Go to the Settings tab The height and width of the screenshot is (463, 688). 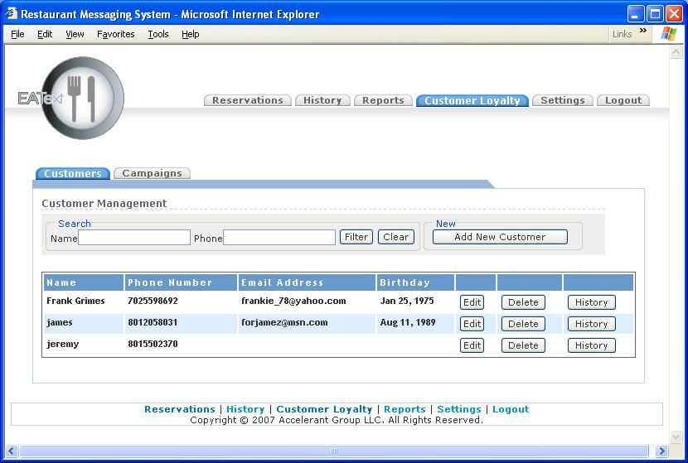tap(562, 100)
